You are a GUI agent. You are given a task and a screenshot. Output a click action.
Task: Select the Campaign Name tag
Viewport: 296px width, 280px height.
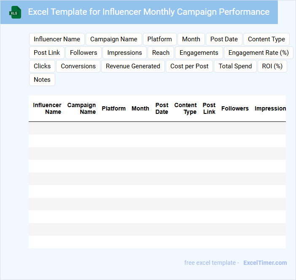point(114,39)
